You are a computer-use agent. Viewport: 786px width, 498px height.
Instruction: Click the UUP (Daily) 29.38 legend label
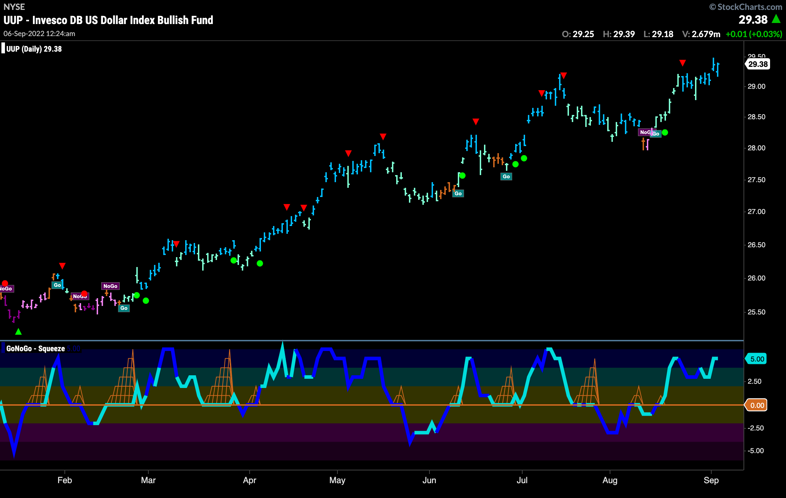click(34, 49)
